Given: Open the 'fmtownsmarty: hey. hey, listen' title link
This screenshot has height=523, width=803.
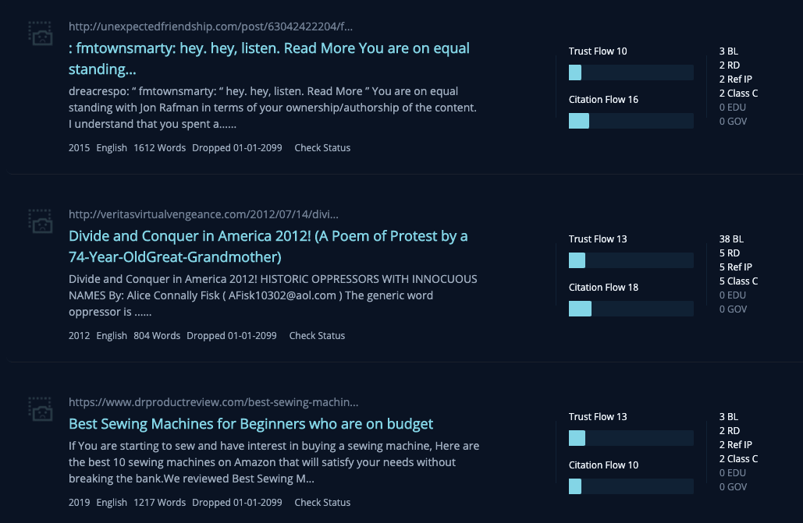Looking at the screenshot, I should 269,58.
